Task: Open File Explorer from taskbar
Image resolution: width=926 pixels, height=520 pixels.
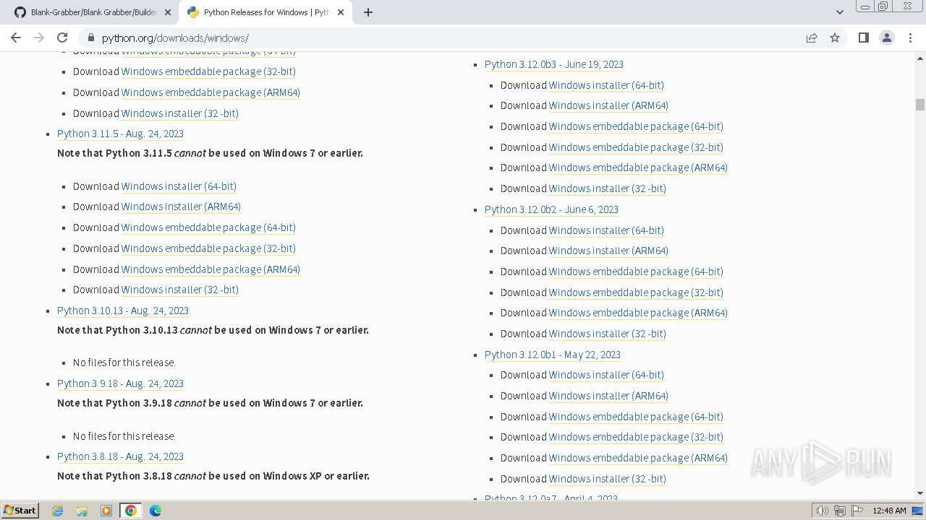Action: [x=82, y=511]
